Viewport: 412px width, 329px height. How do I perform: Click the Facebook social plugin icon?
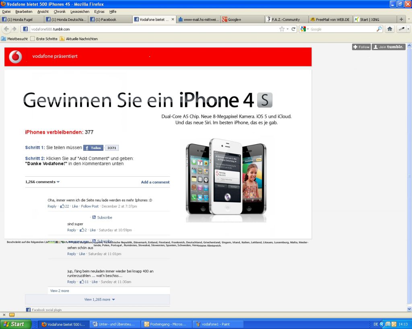click(x=28, y=310)
